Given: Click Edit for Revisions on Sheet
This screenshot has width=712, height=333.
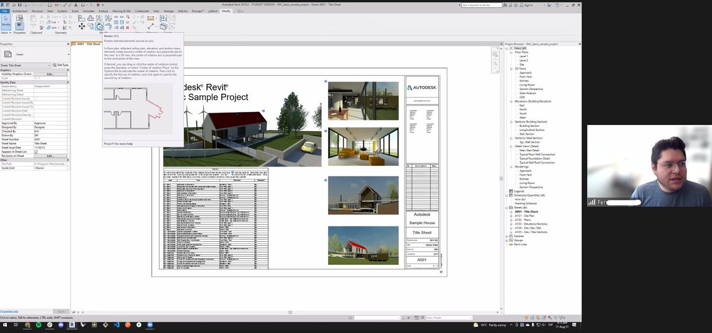Looking at the screenshot, I should [x=50, y=156].
